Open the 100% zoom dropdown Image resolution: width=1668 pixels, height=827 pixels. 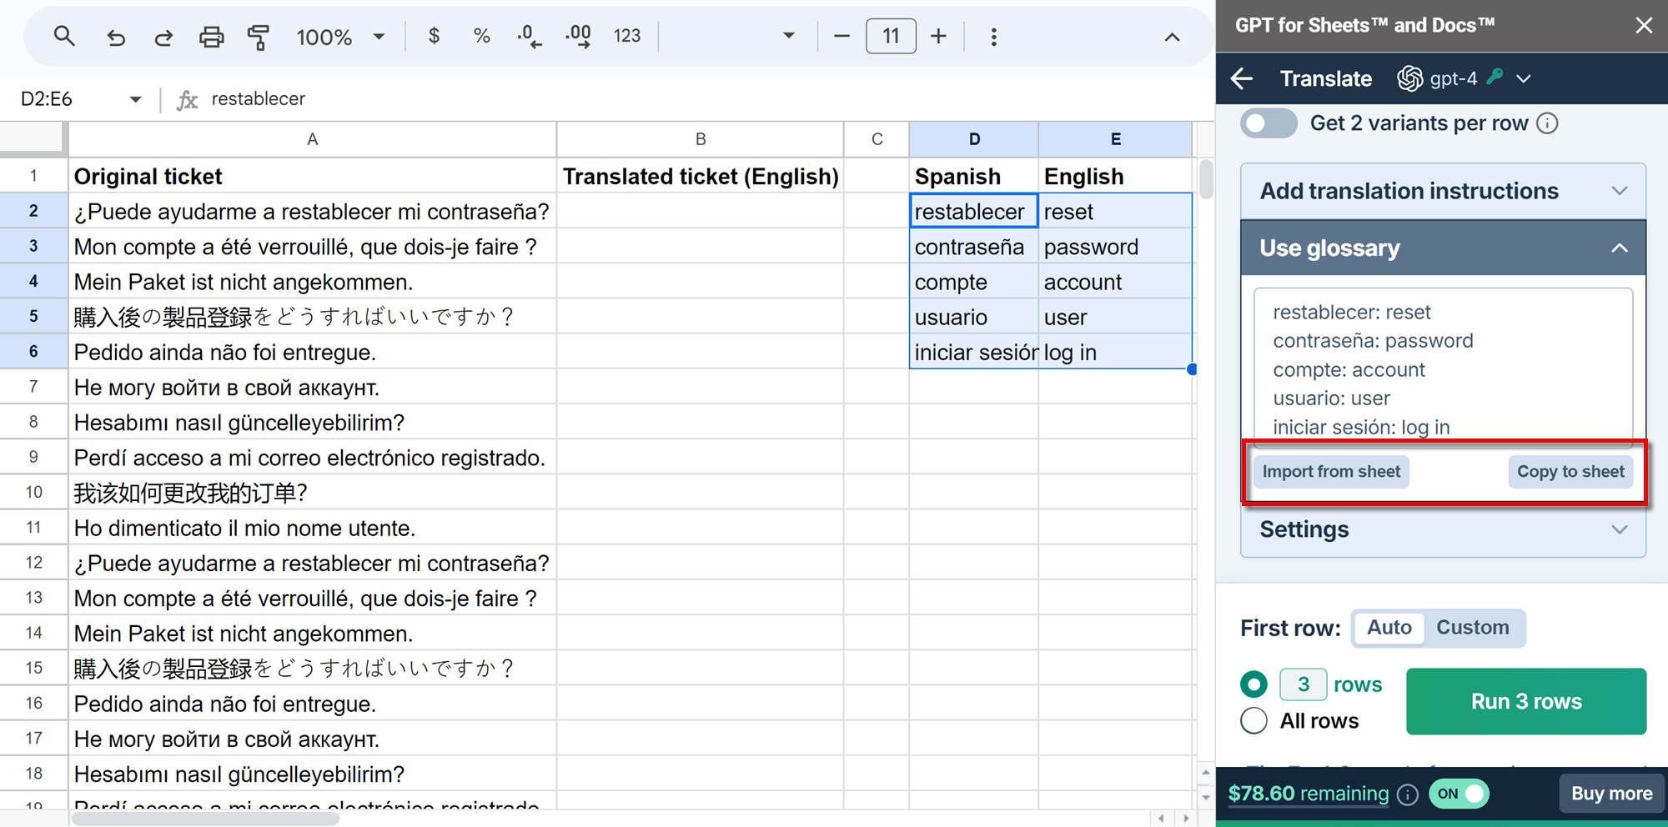(x=340, y=37)
